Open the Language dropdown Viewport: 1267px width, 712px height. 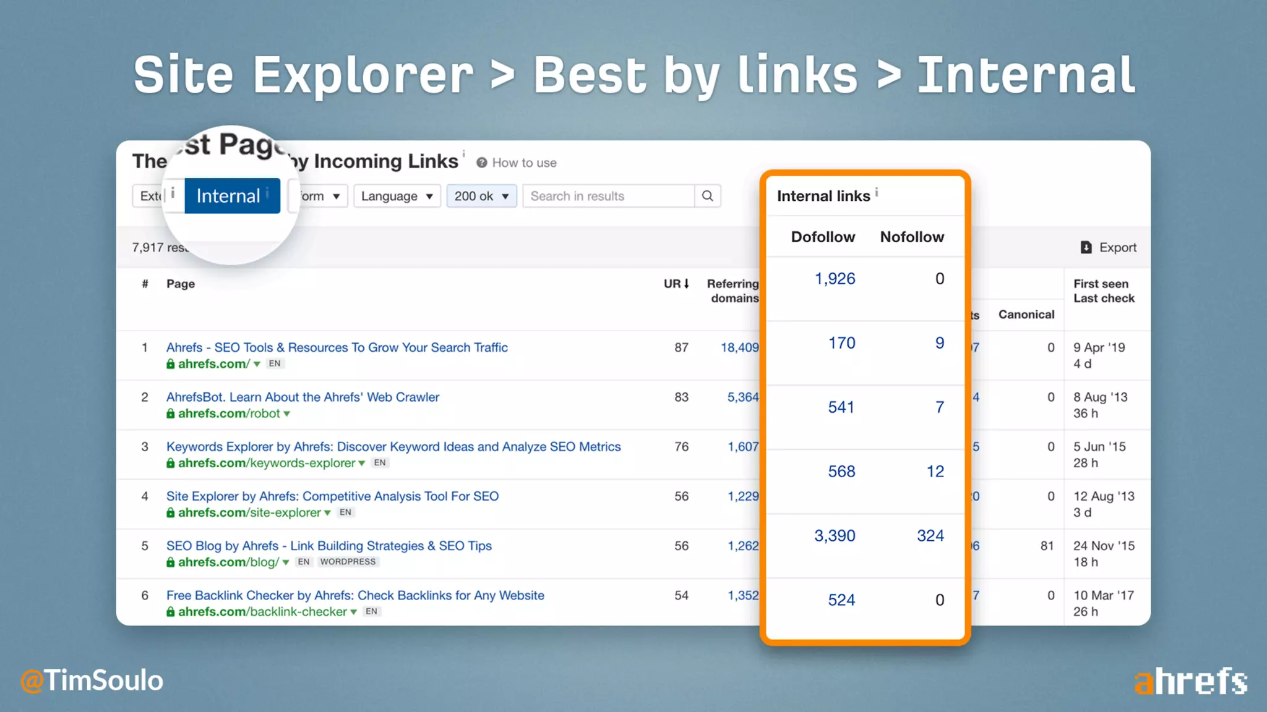tap(397, 196)
